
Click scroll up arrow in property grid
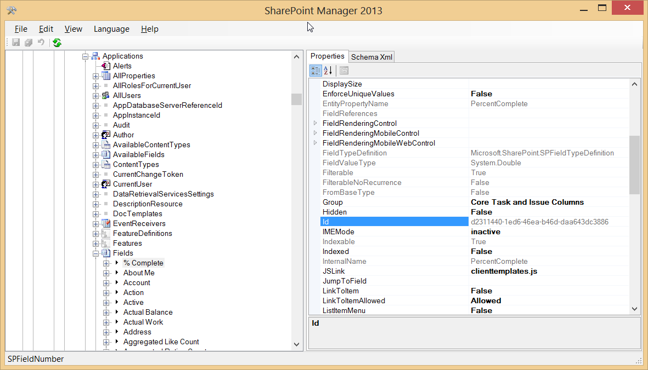click(634, 84)
